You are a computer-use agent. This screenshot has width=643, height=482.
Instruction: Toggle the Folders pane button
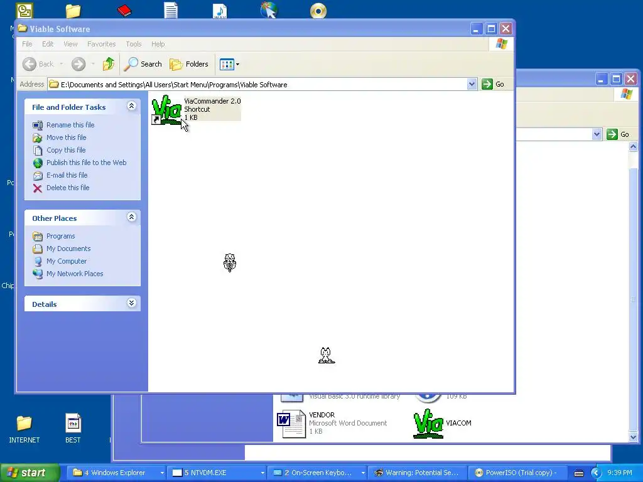[x=189, y=64]
